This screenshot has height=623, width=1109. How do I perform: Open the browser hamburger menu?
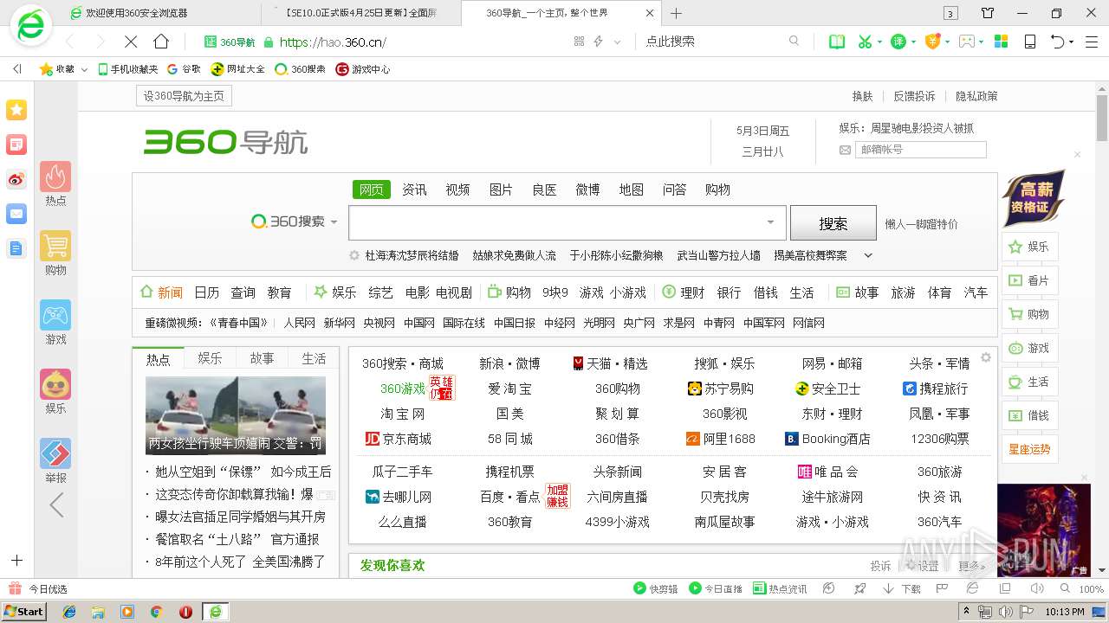(x=1092, y=42)
